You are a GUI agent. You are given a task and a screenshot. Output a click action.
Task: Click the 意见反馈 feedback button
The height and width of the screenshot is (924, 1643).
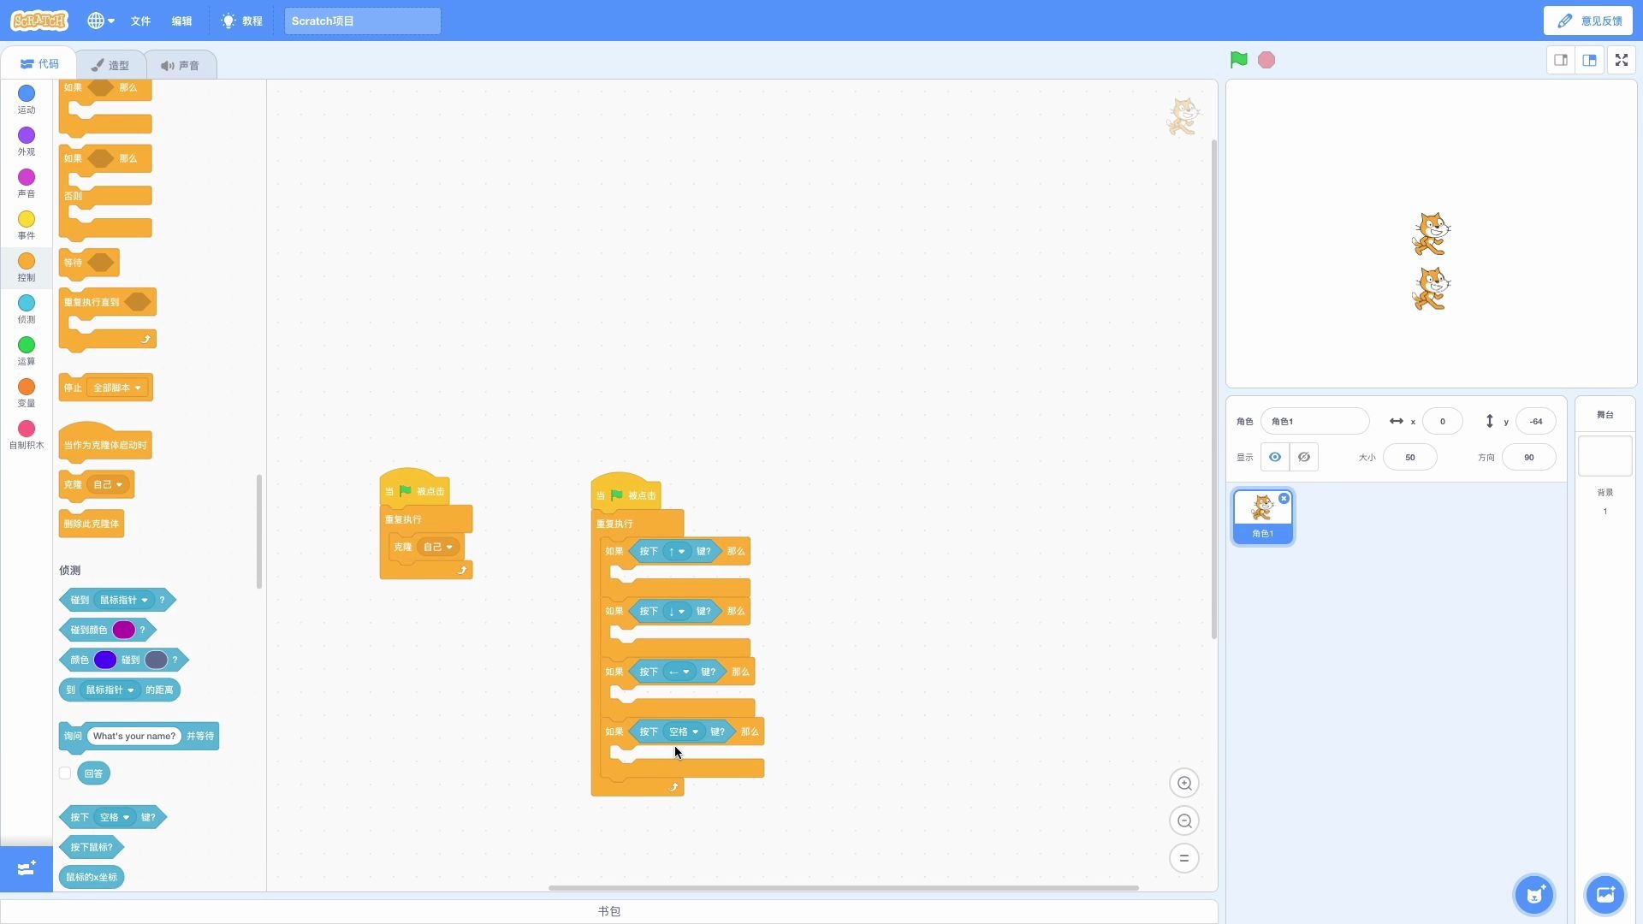1589,21
